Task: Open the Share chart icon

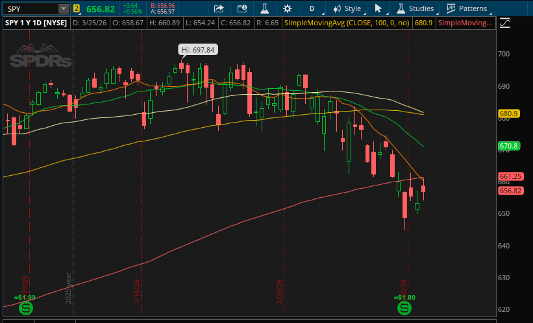Action: (x=219, y=8)
